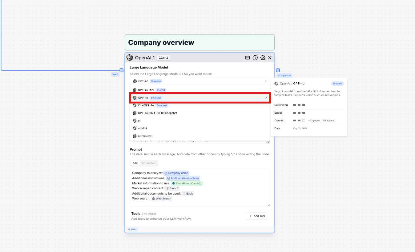The image size is (415, 252).
Task: Click the Smartest badge in model info card
Action: click(x=337, y=84)
